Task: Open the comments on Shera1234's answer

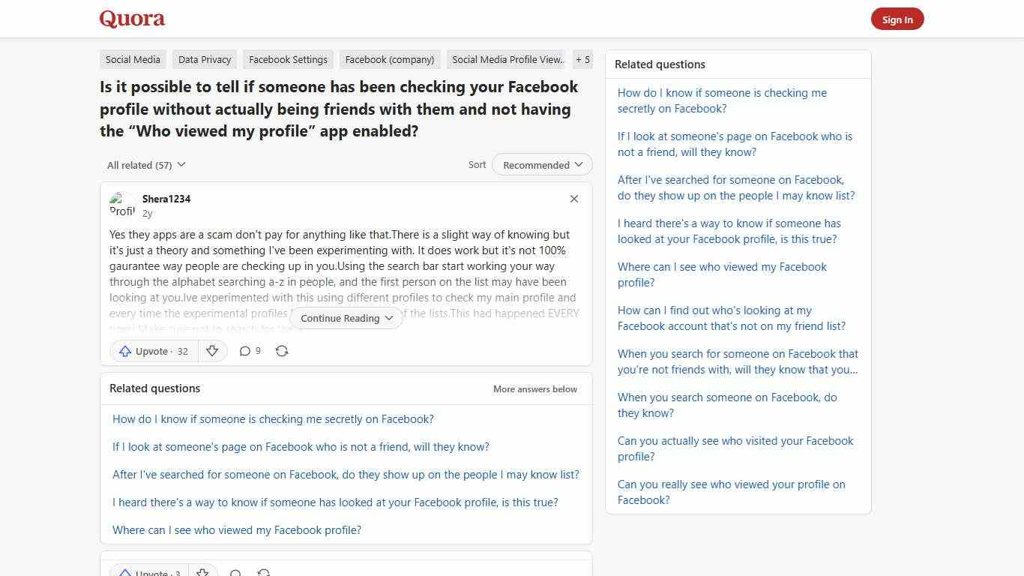Action: click(x=249, y=351)
